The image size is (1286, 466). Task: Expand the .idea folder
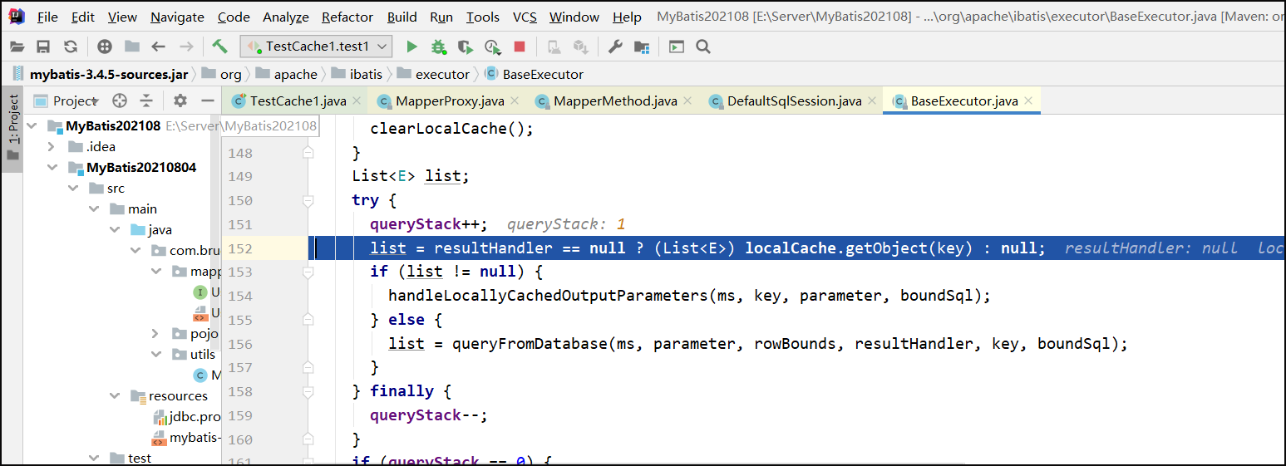click(x=52, y=147)
